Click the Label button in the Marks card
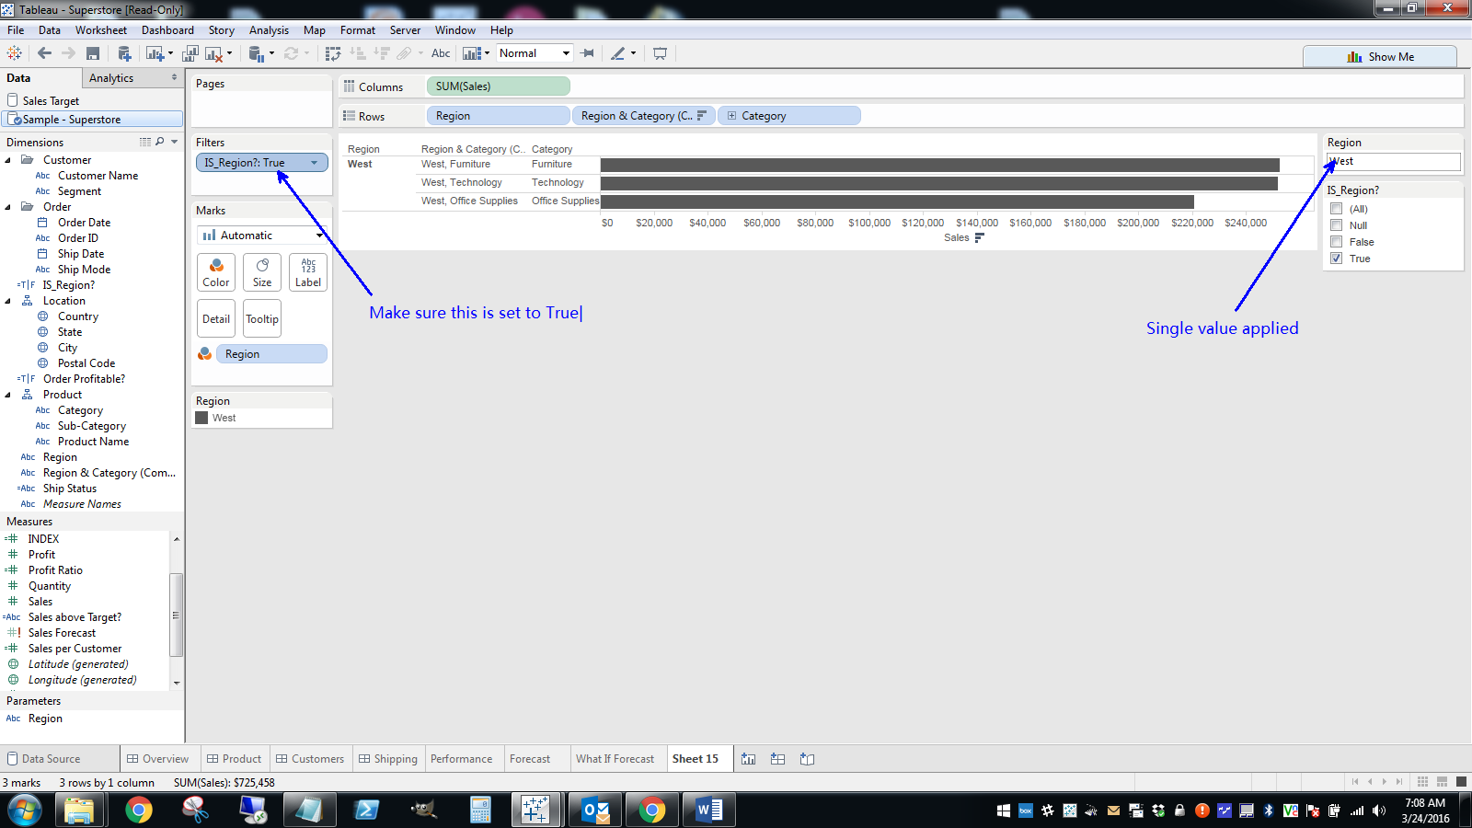Viewport: 1472px width, 828px height. click(307, 272)
